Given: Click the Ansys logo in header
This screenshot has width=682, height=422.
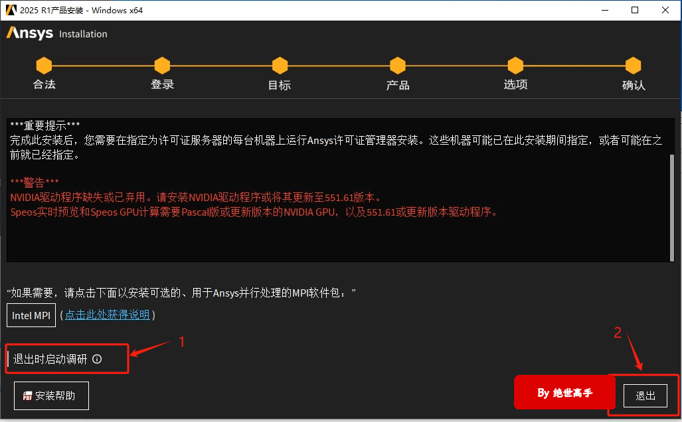Looking at the screenshot, I should pos(30,33).
